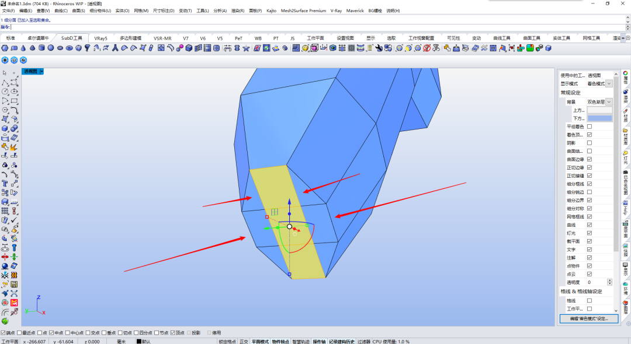This screenshot has width=631, height=344.
Task: Select the text object tool in left sidebar
Action: point(5,184)
